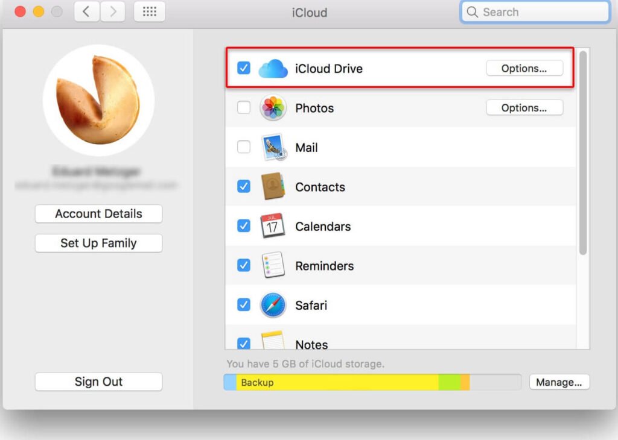This screenshot has height=440, width=618.
Task: Go forward with the right arrow
Action: click(x=113, y=11)
